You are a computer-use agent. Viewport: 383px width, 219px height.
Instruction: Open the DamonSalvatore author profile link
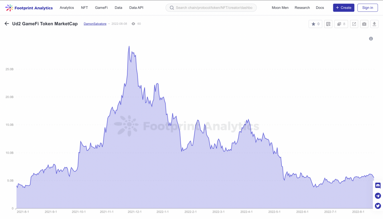pyautogui.click(x=95, y=24)
